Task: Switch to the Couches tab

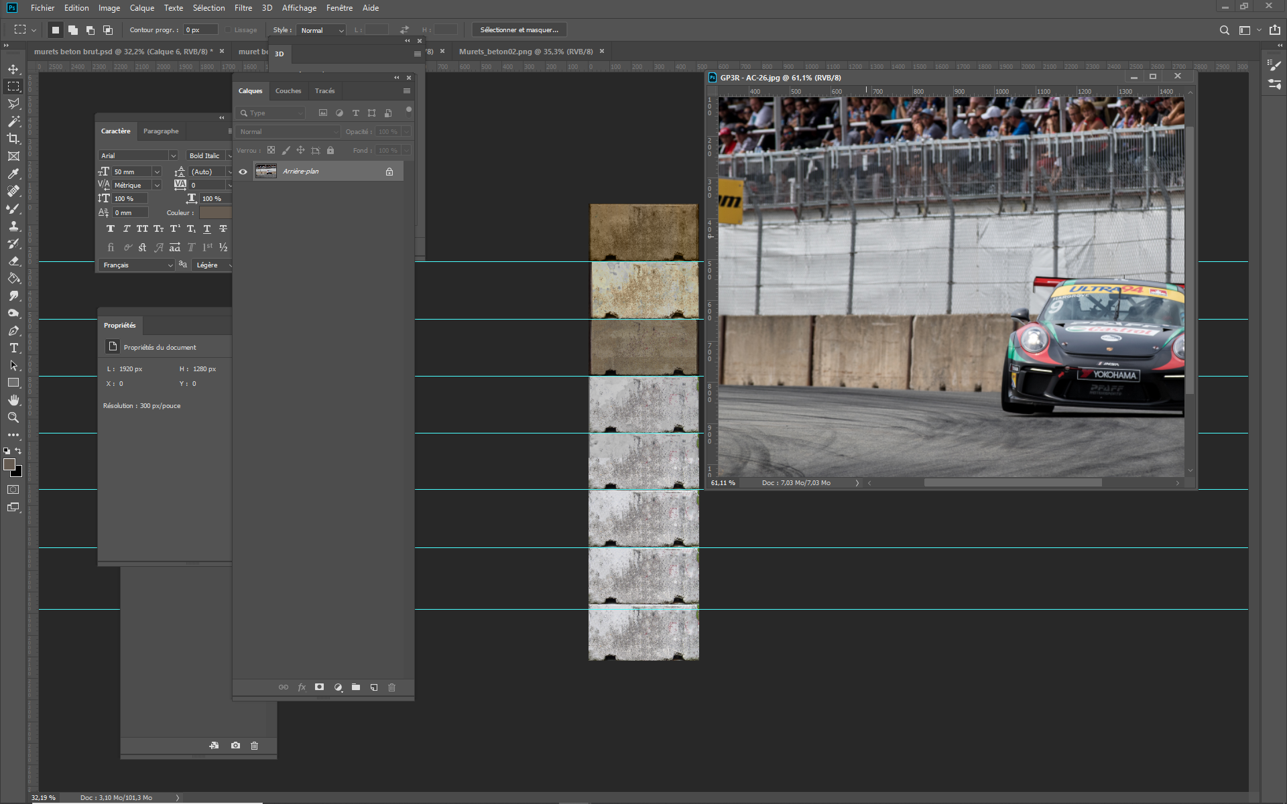Action: tap(288, 91)
